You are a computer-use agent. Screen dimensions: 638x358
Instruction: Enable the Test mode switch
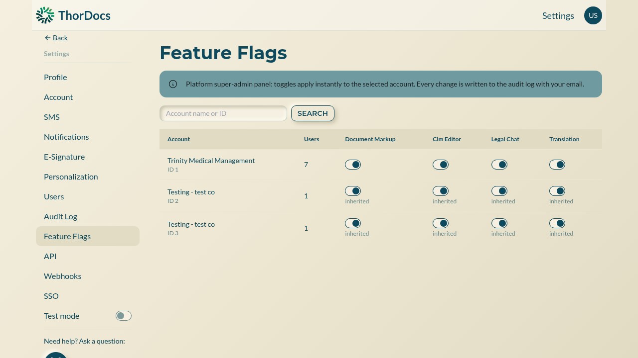[124, 316]
